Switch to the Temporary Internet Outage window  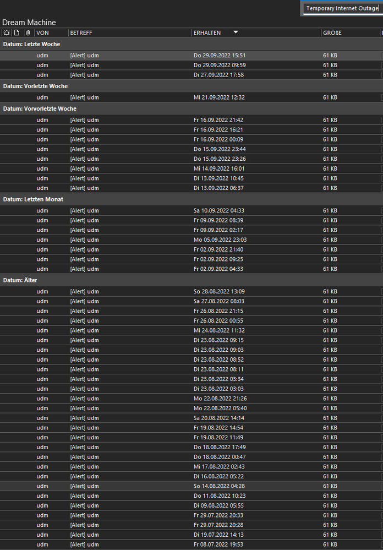(x=341, y=8)
